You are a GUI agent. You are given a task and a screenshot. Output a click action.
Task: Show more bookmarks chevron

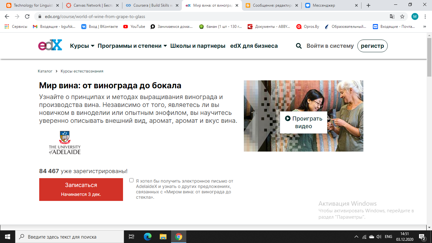tap(425, 27)
